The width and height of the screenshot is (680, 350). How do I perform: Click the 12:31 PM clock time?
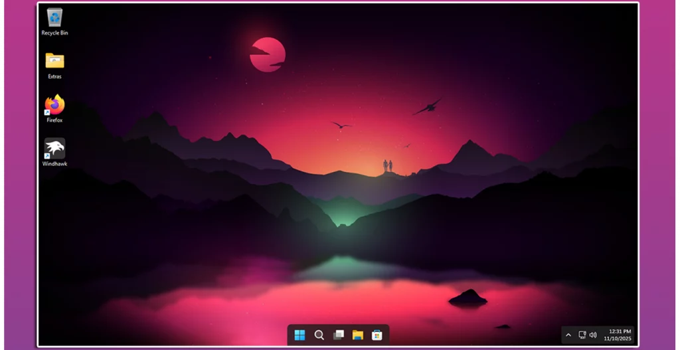tap(620, 331)
